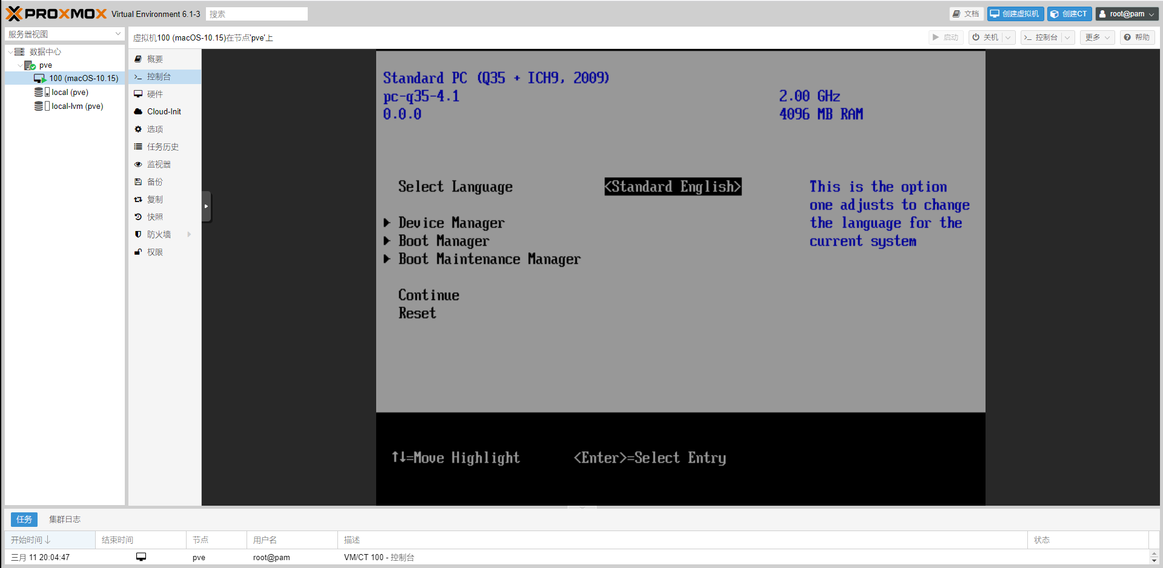
Task: Open the 概要 summary page
Action: (x=154, y=59)
